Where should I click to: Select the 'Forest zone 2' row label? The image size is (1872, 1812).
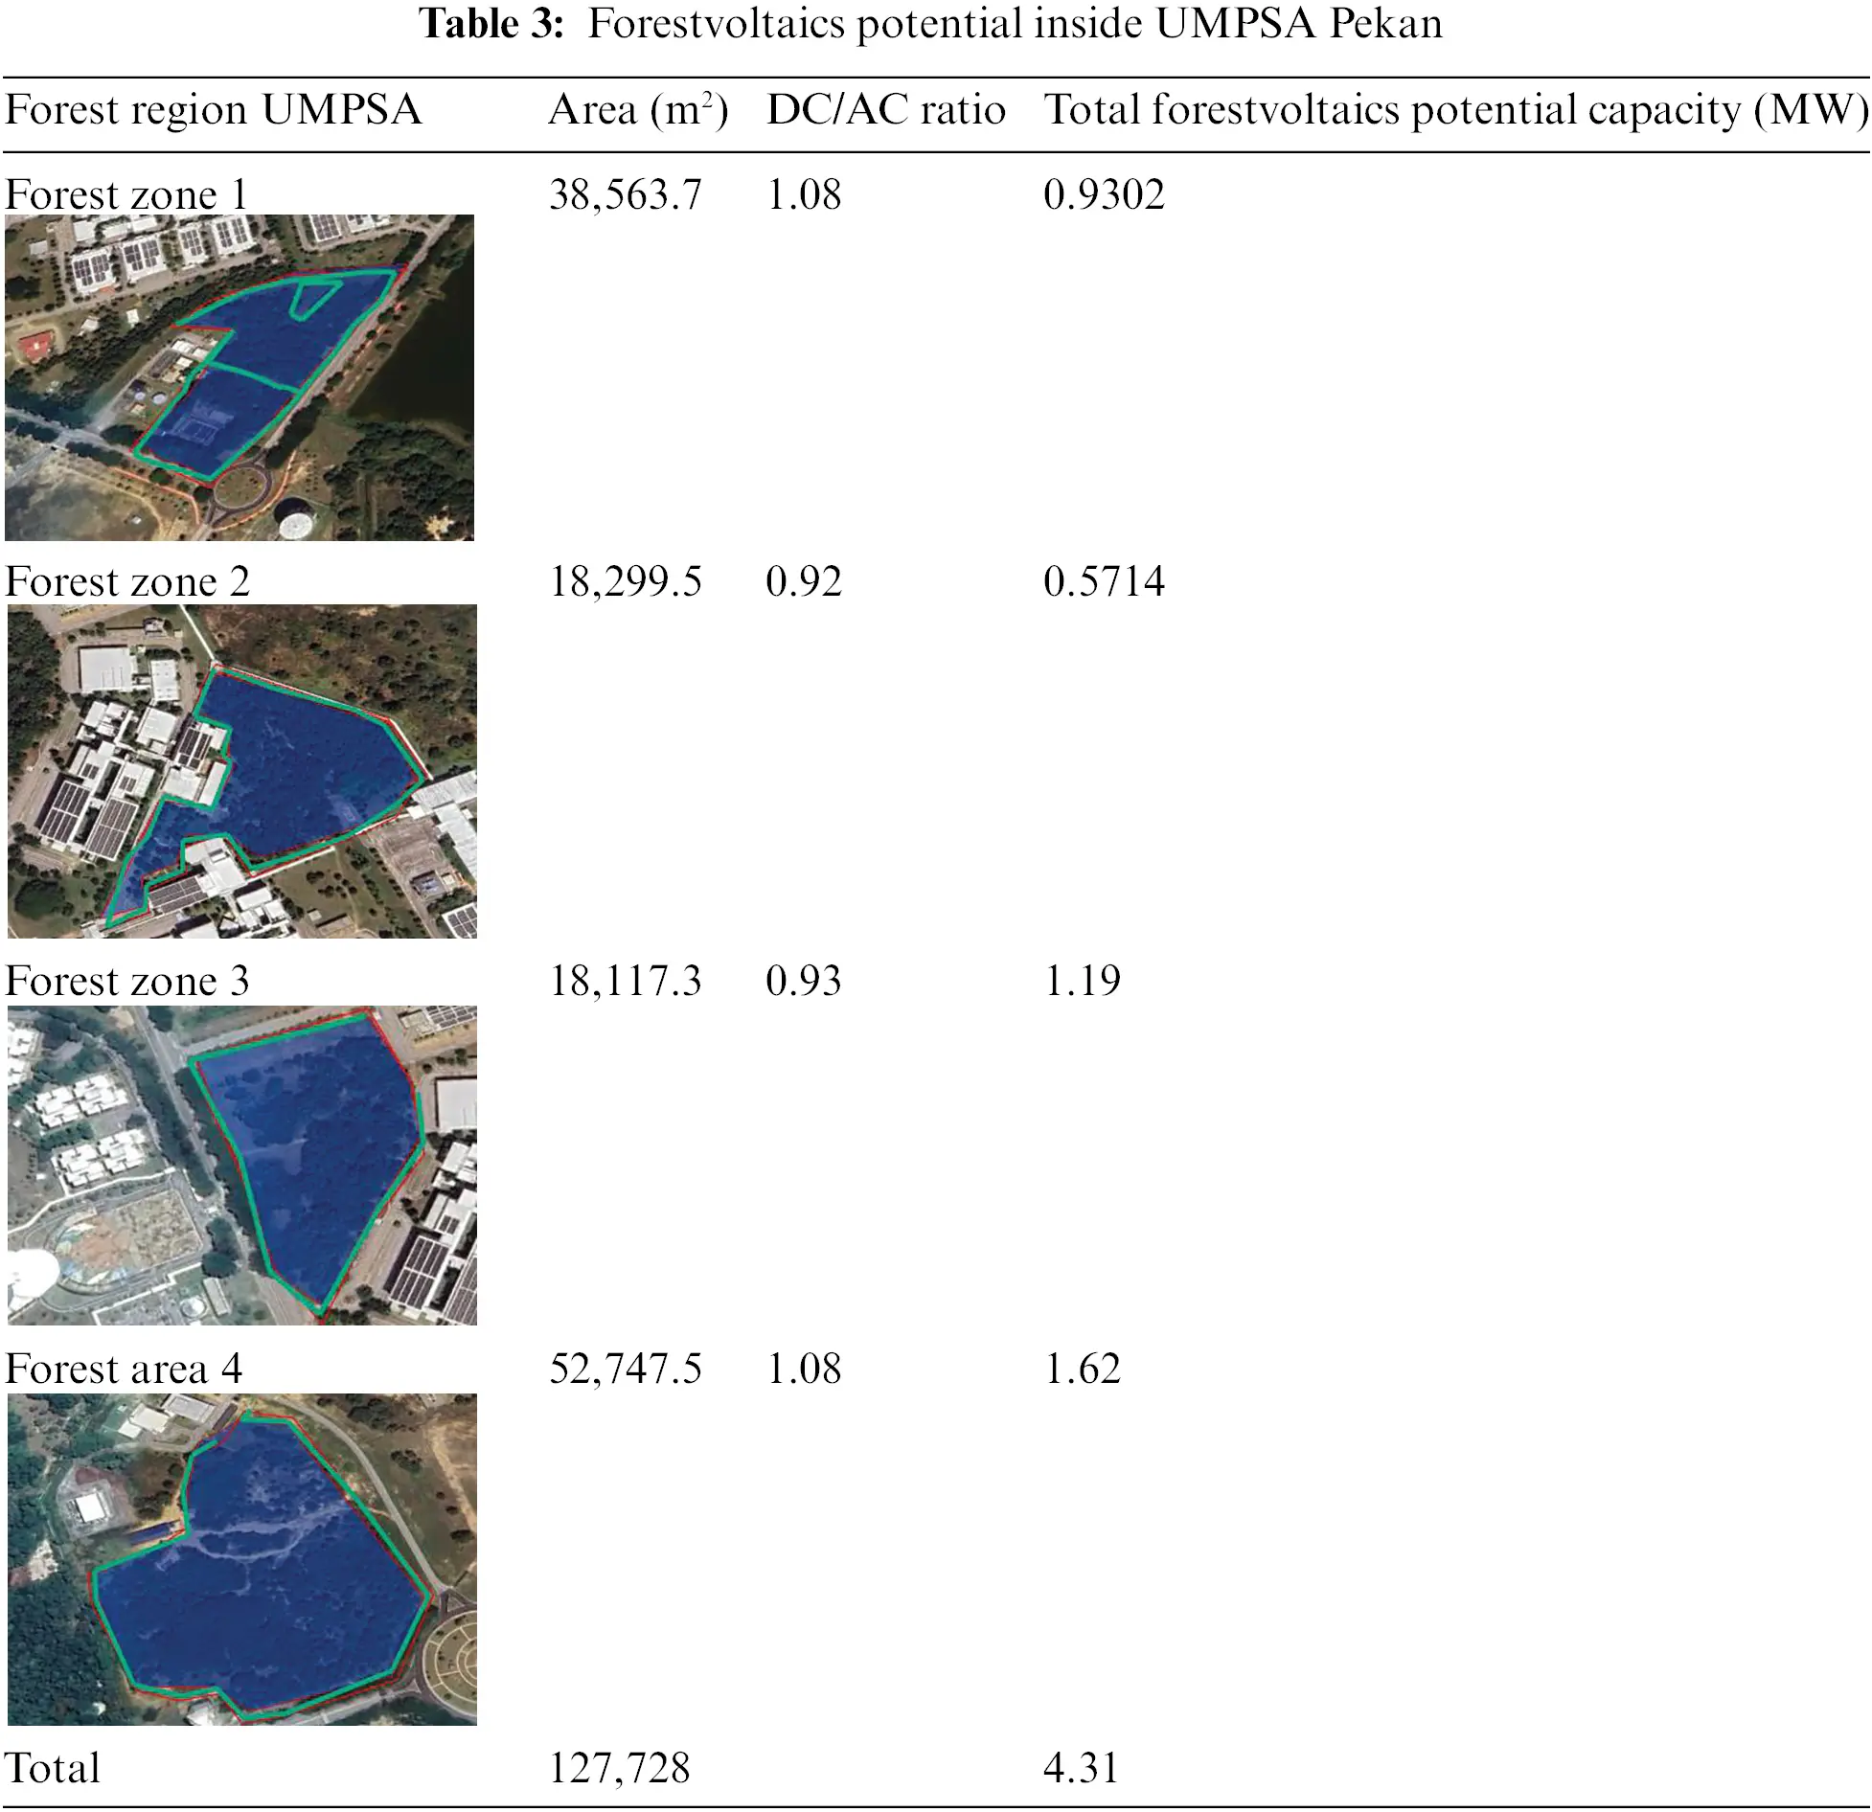(127, 582)
